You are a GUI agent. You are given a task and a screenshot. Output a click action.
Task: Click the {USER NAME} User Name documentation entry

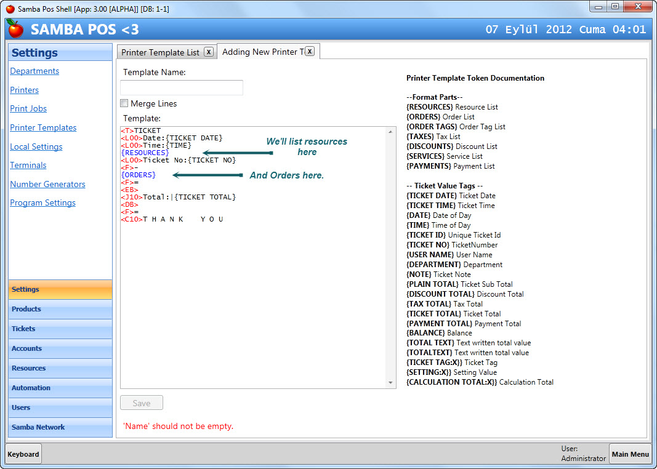click(x=449, y=255)
